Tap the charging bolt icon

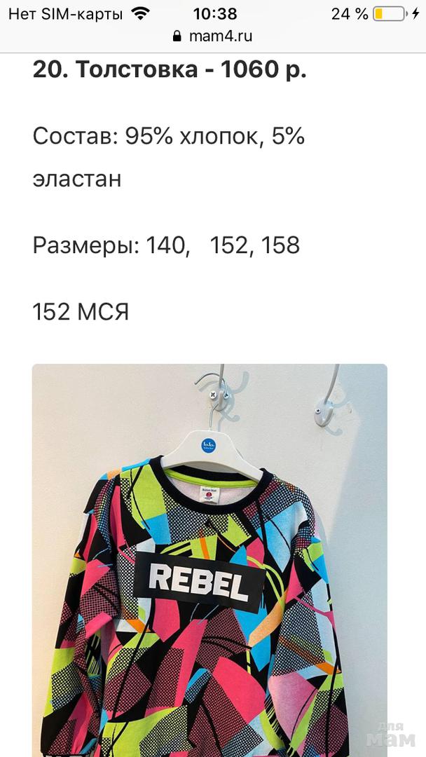(x=415, y=13)
